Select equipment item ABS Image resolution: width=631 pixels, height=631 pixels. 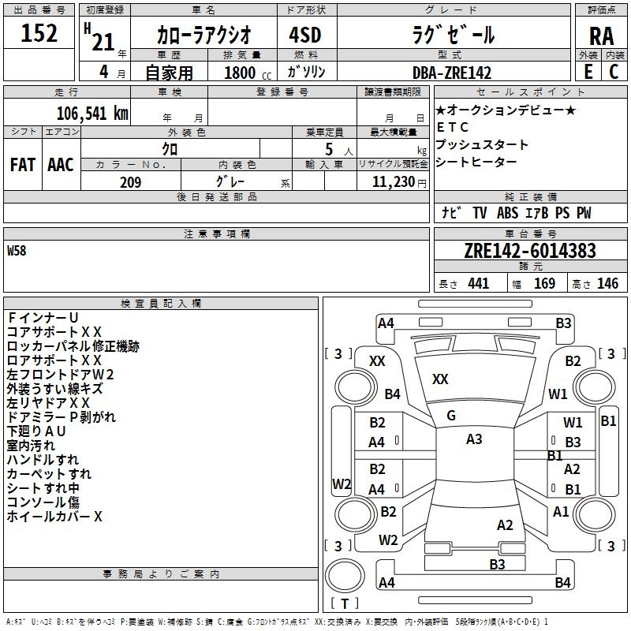click(507, 212)
